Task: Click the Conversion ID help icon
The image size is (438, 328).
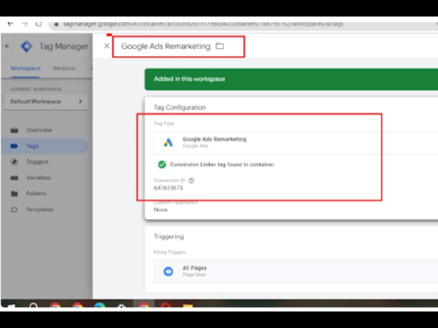Action: click(191, 181)
